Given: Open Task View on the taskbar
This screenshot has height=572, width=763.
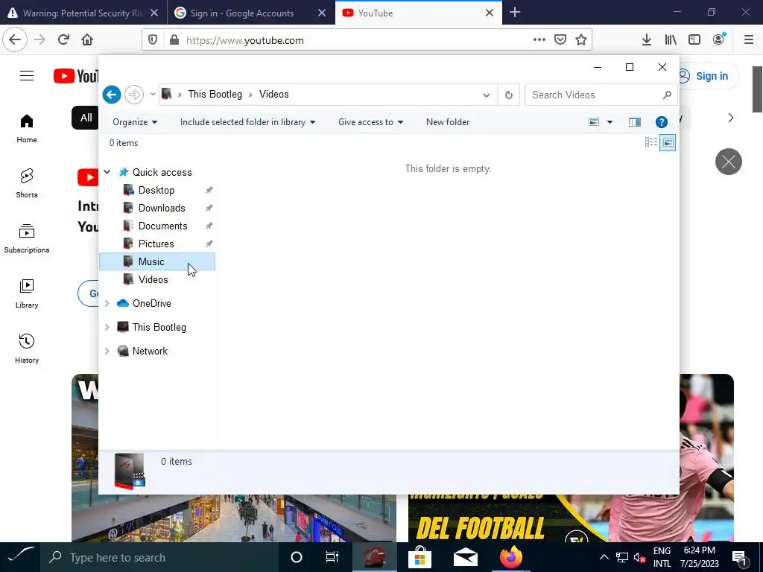Looking at the screenshot, I should pyautogui.click(x=332, y=557).
